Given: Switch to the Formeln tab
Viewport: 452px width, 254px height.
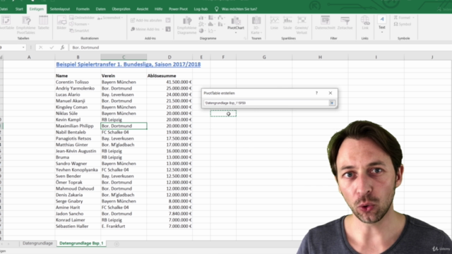Looking at the screenshot, I should [x=83, y=9].
